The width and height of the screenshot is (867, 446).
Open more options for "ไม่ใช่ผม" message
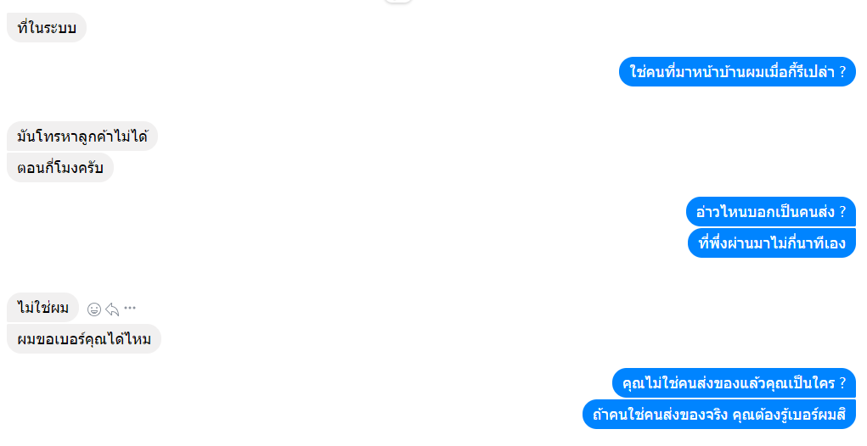[x=130, y=308]
